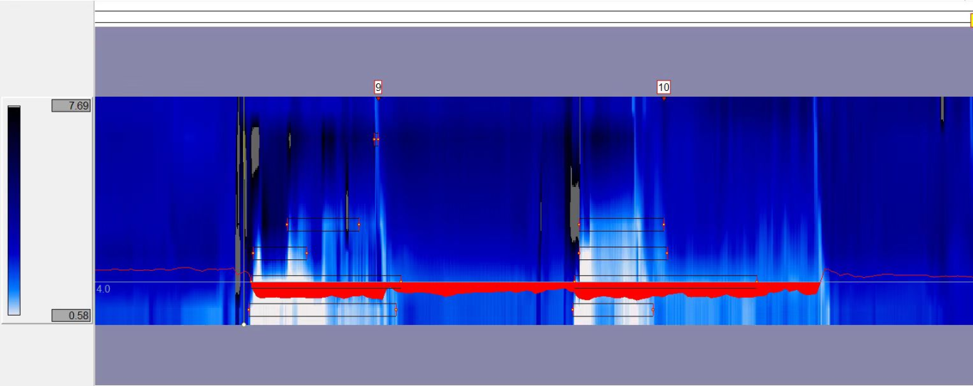Click the tall gray artifact at the second event's start

(x=575, y=206)
